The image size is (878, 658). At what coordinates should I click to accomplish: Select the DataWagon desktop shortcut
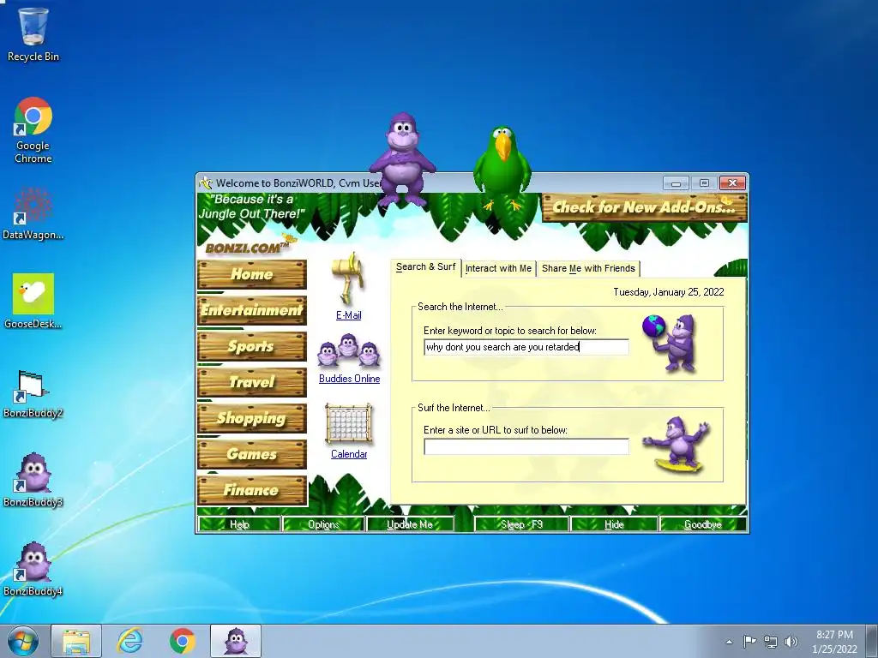click(33, 213)
